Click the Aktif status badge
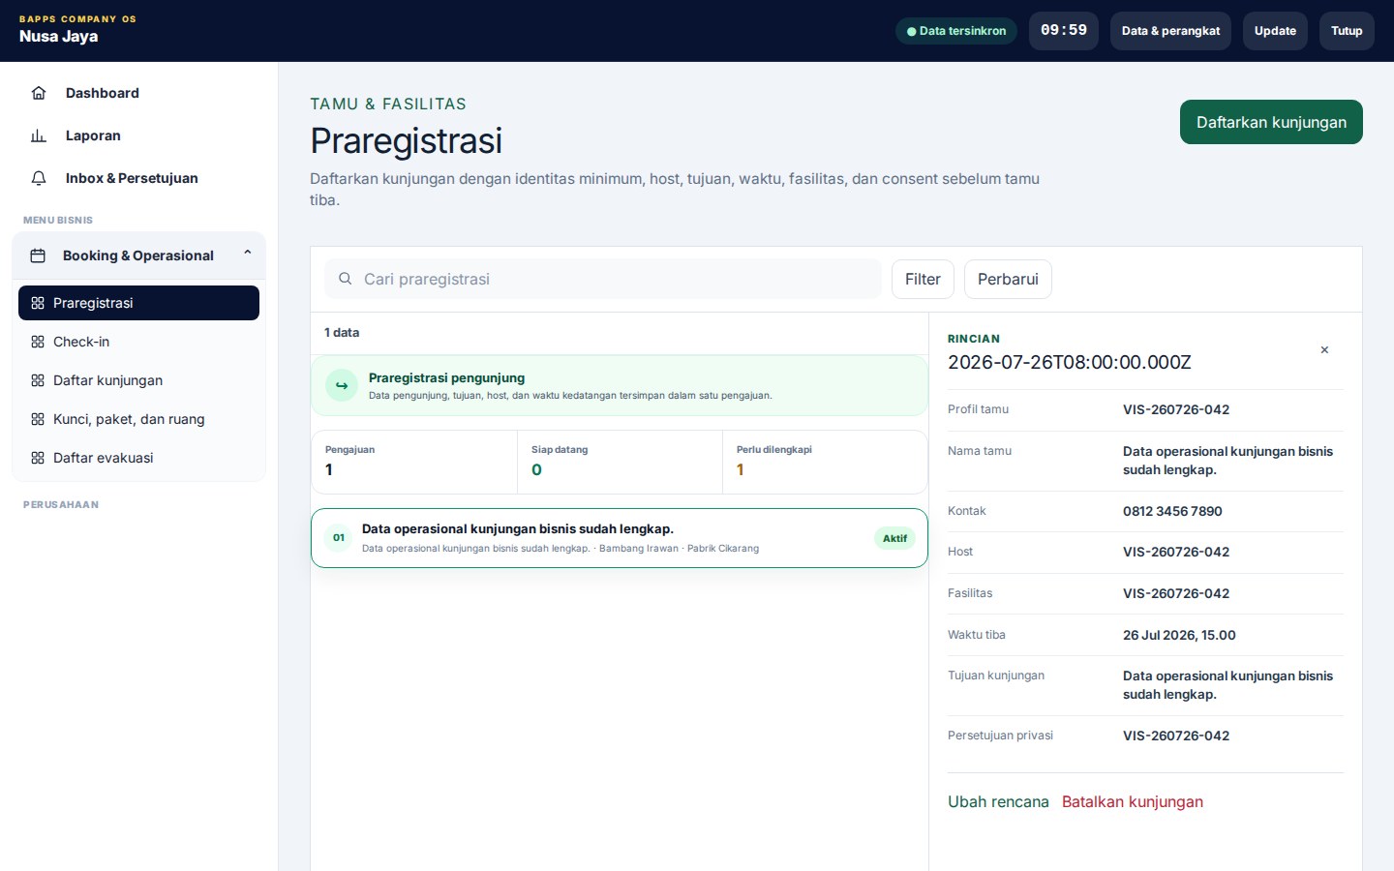 pyautogui.click(x=894, y=538)
